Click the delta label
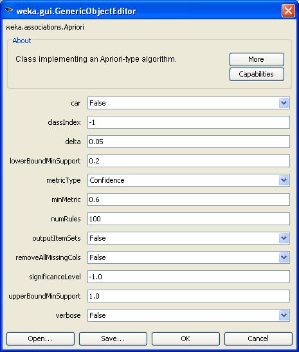 [x=73, y=142]
